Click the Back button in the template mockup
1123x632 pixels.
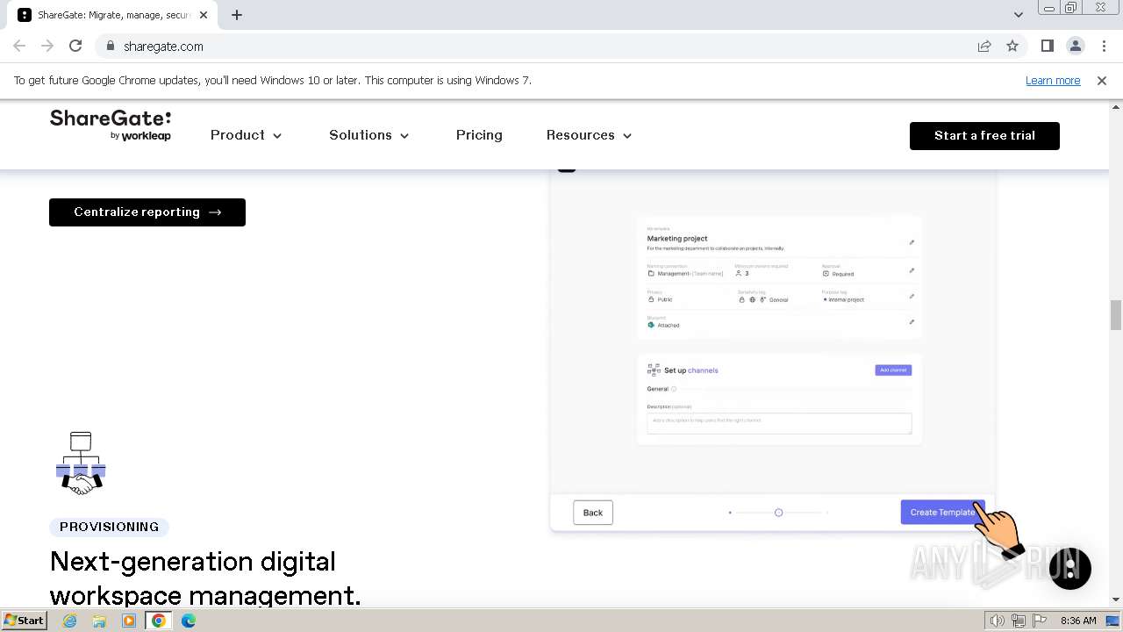(593, 513)
